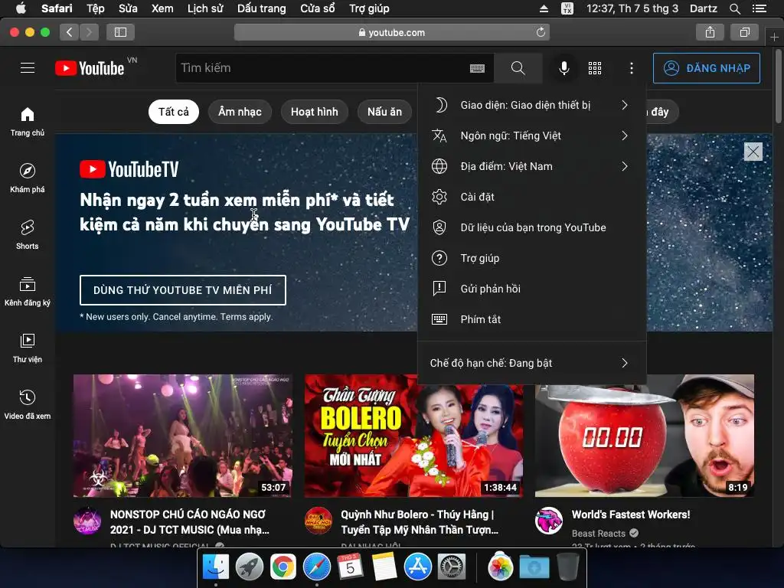Screen dimensions: 784x588
Task: Open Quỳnh Như Bolero video title
Action: (420, 522)
